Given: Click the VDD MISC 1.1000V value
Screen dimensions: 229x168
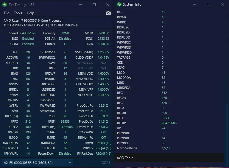Looking at the screenshot, I should [103, 95].
